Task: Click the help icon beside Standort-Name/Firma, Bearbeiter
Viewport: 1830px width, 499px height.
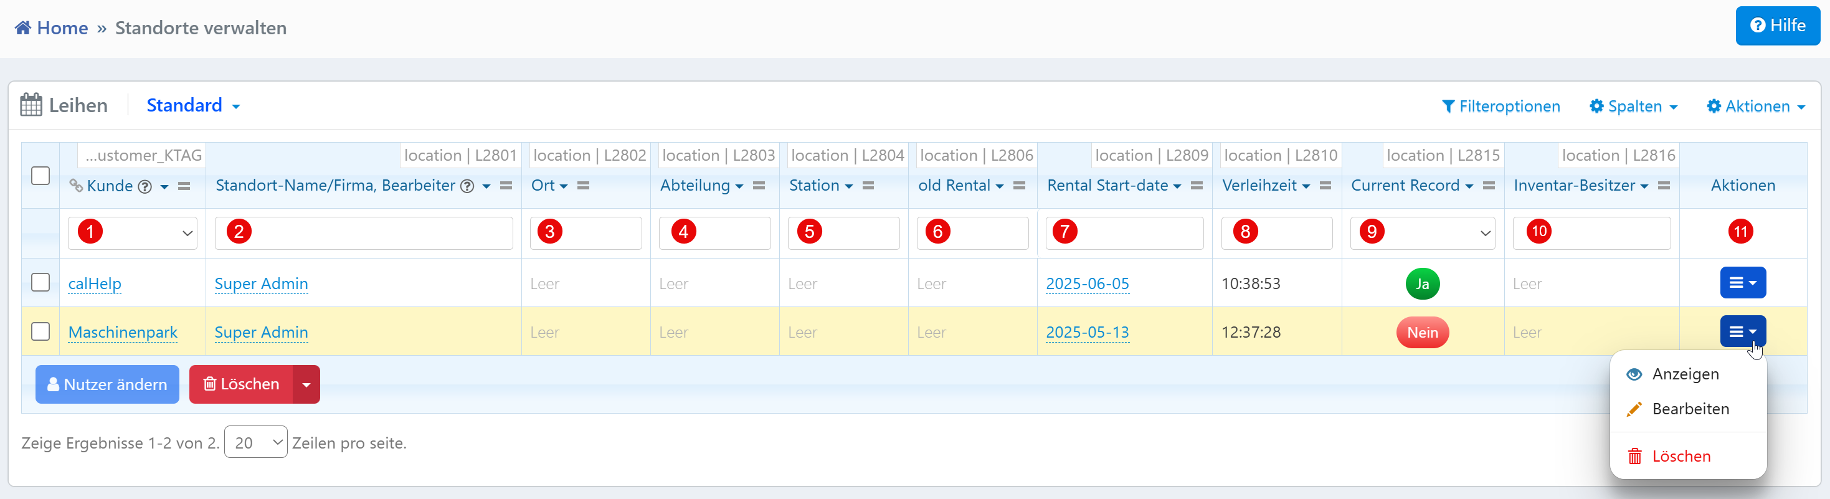Action: [467, 186]
